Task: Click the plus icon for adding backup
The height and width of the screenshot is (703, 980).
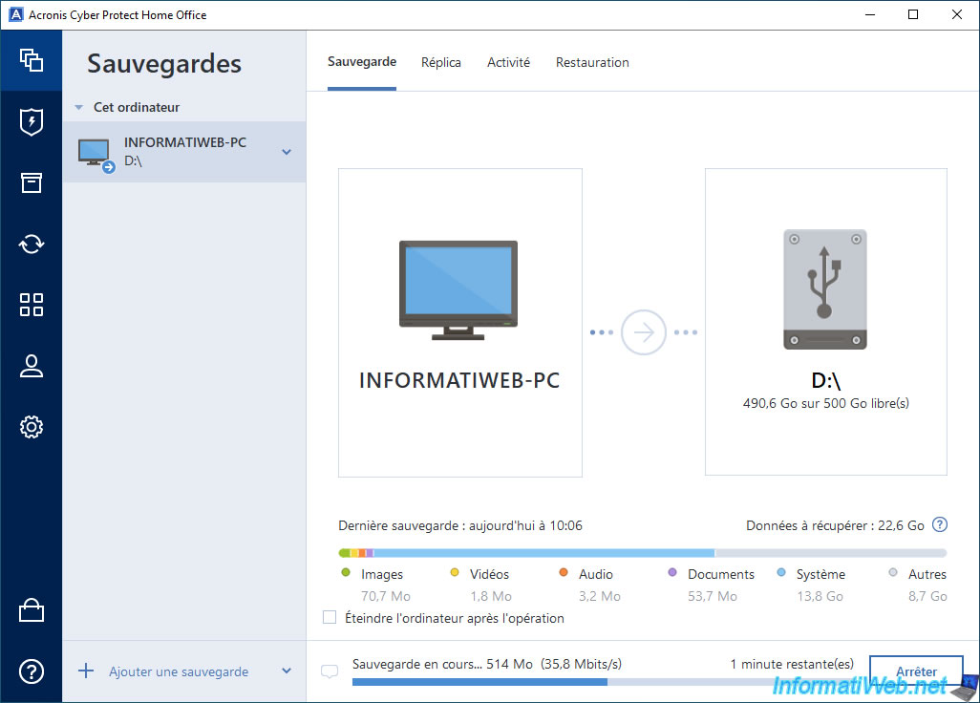Action: coord(86,671)
